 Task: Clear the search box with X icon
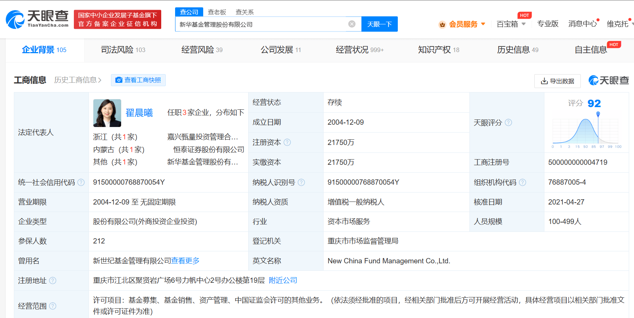pos(352,24)
